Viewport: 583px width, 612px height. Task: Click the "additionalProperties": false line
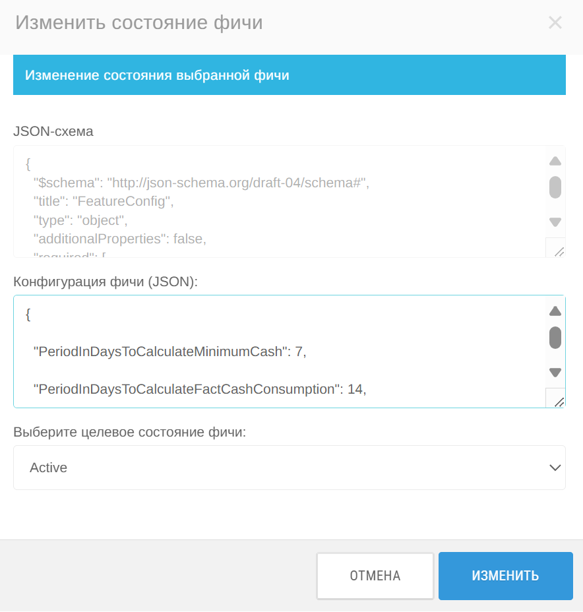(120, 239)
